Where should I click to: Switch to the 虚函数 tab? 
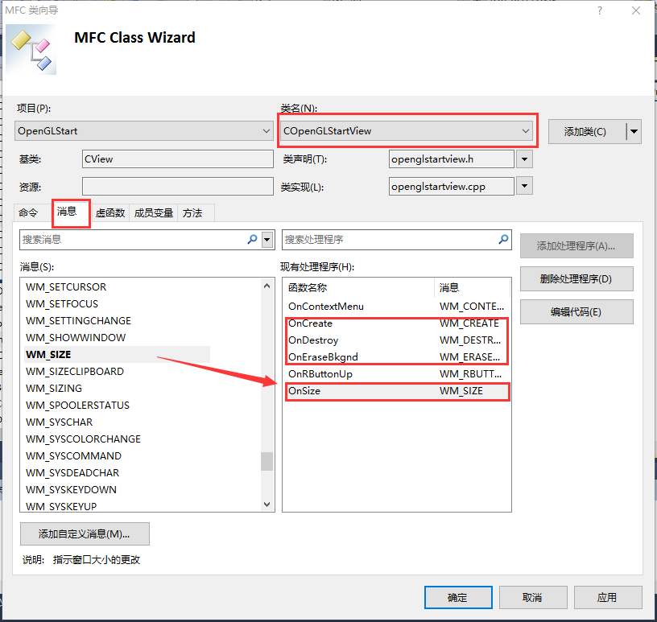pyautogui.click(x=110, y=212)
